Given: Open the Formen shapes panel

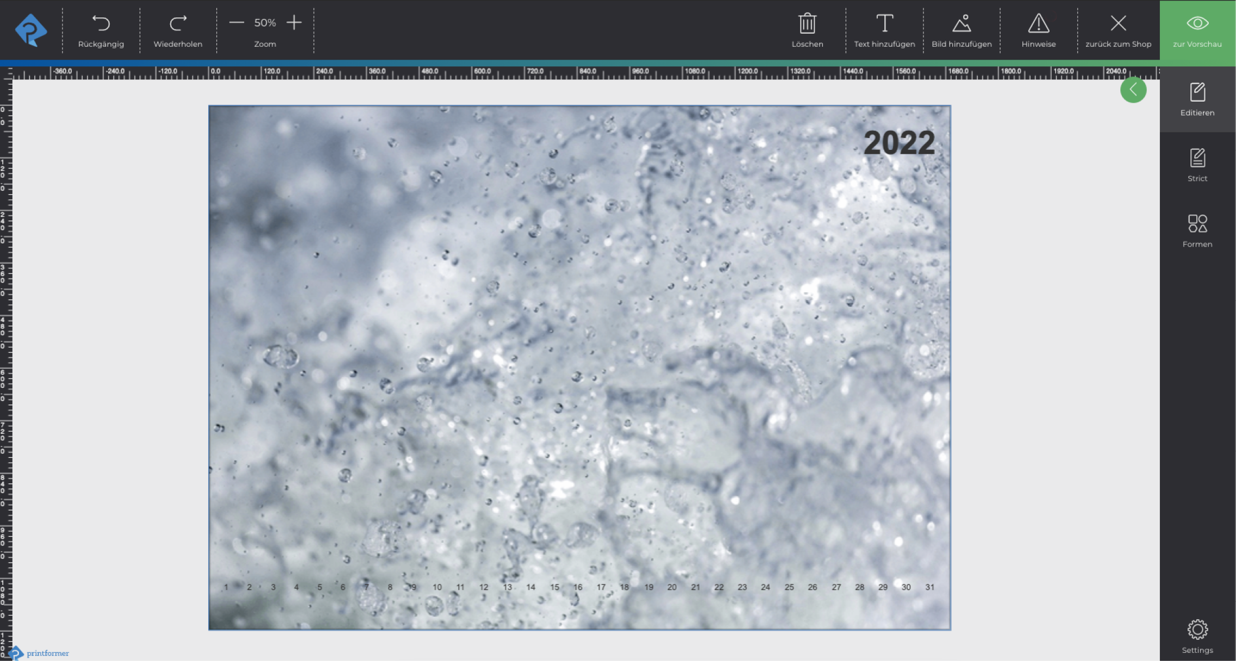Looking at the screenshot, I should pos(1197,230).
